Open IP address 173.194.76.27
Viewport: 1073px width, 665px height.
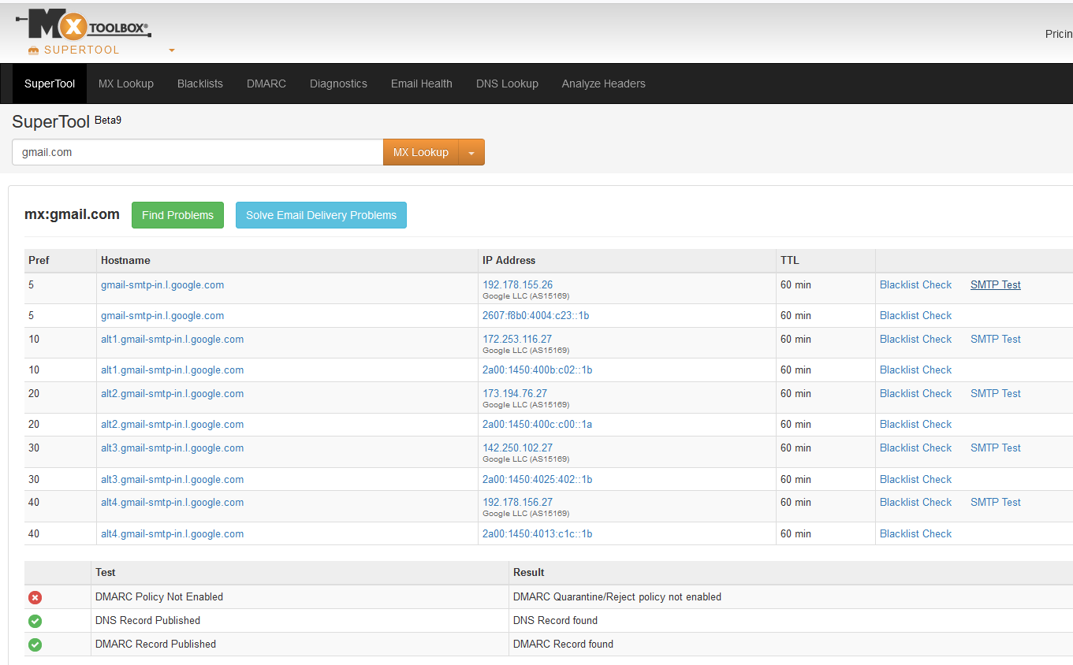(x=515, y=394)
